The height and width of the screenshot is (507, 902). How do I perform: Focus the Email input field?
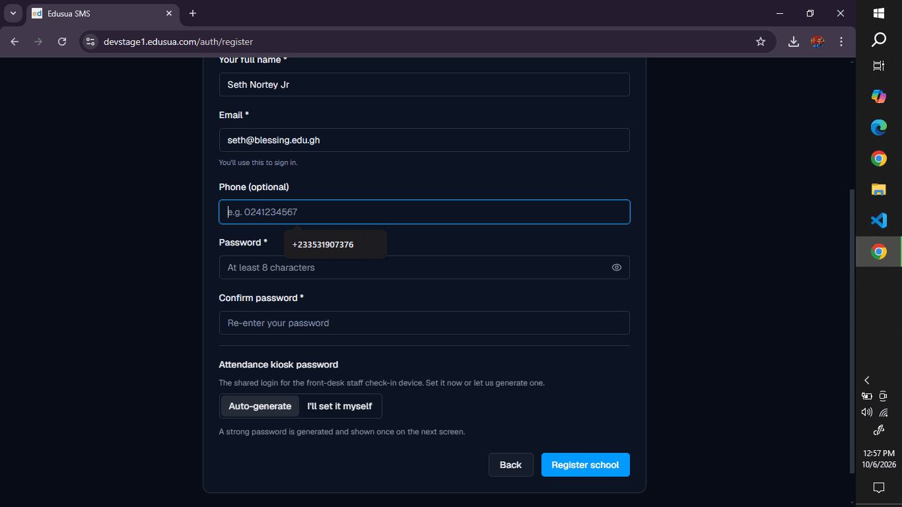425,140
